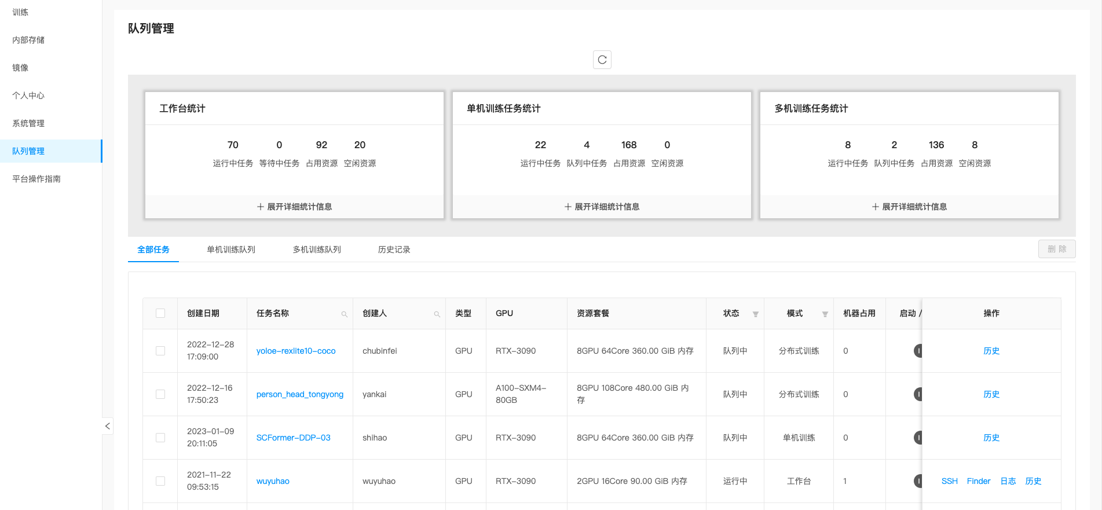Check the wuyuhao row checkbox
The height and width of the screenshot is (510, 1102).
pyautogui.click(x=160, y=481)
